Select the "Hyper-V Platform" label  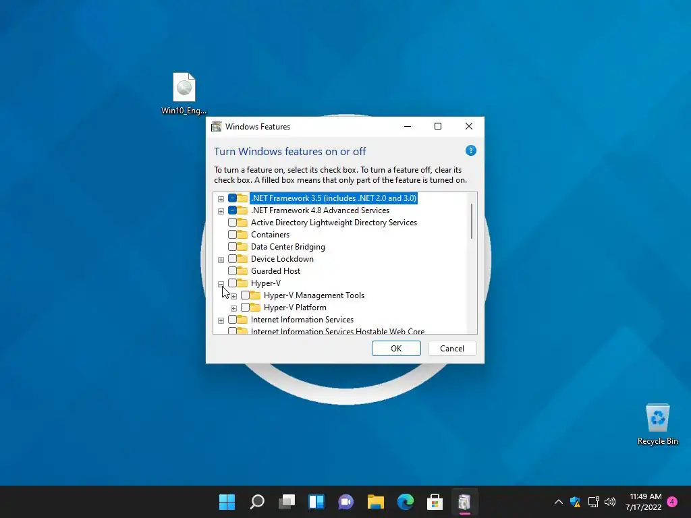pyautogui.click(x=295, y=307)
